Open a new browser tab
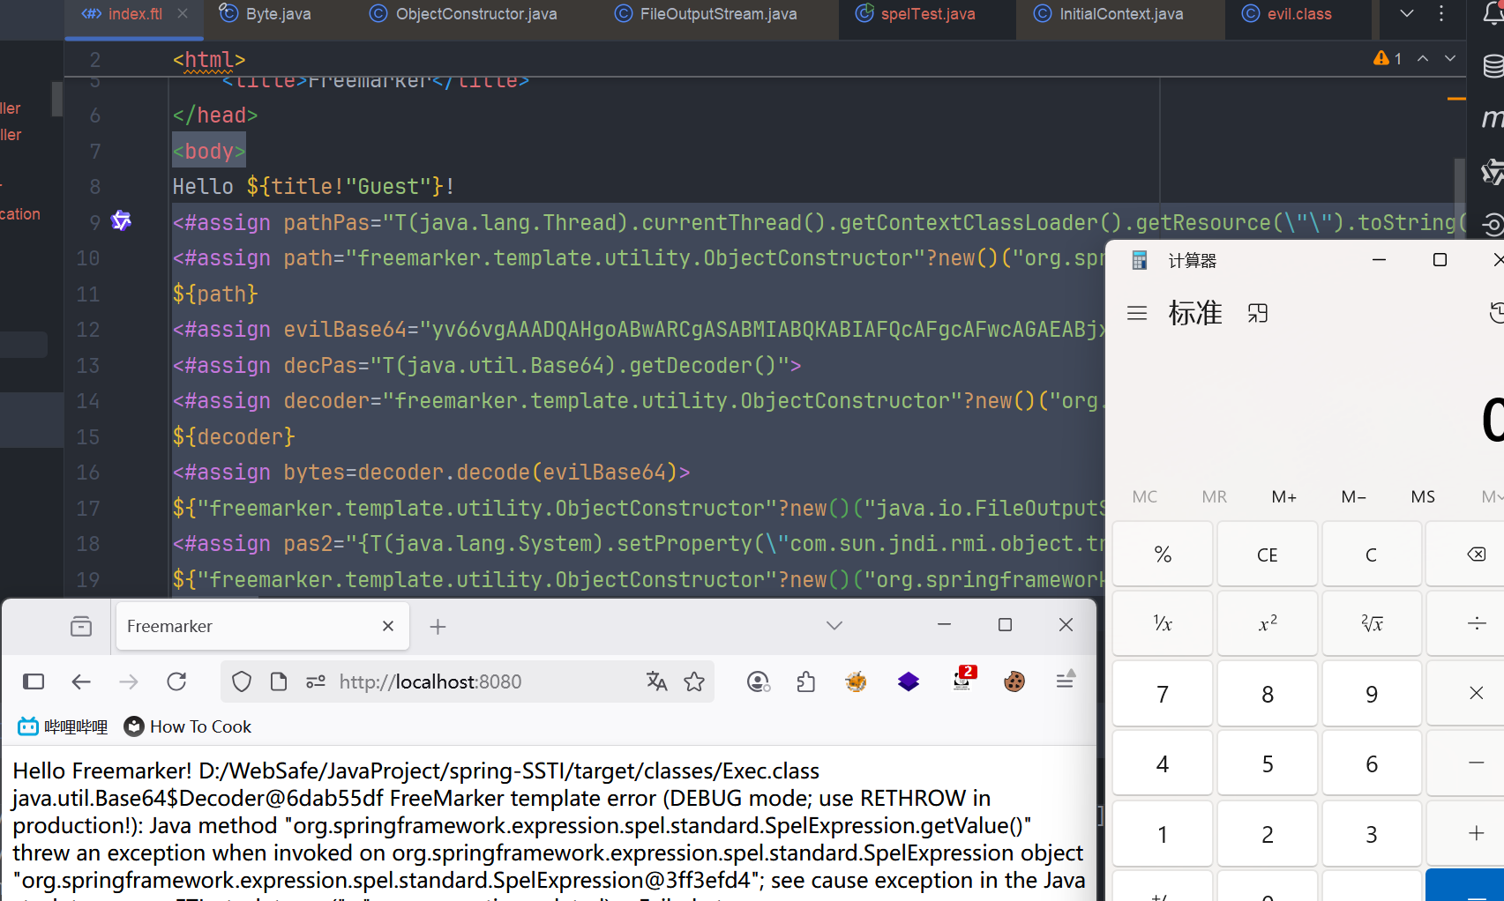 tap(438, 626)
